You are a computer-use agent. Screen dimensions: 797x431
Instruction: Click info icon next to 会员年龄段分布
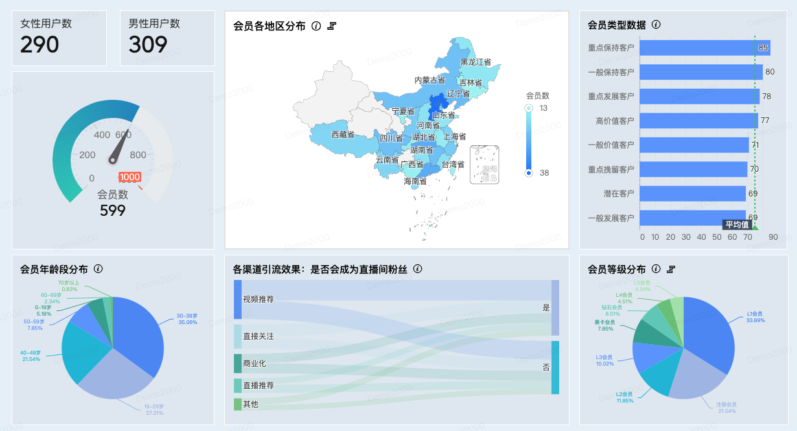click(x=98, y=269)
